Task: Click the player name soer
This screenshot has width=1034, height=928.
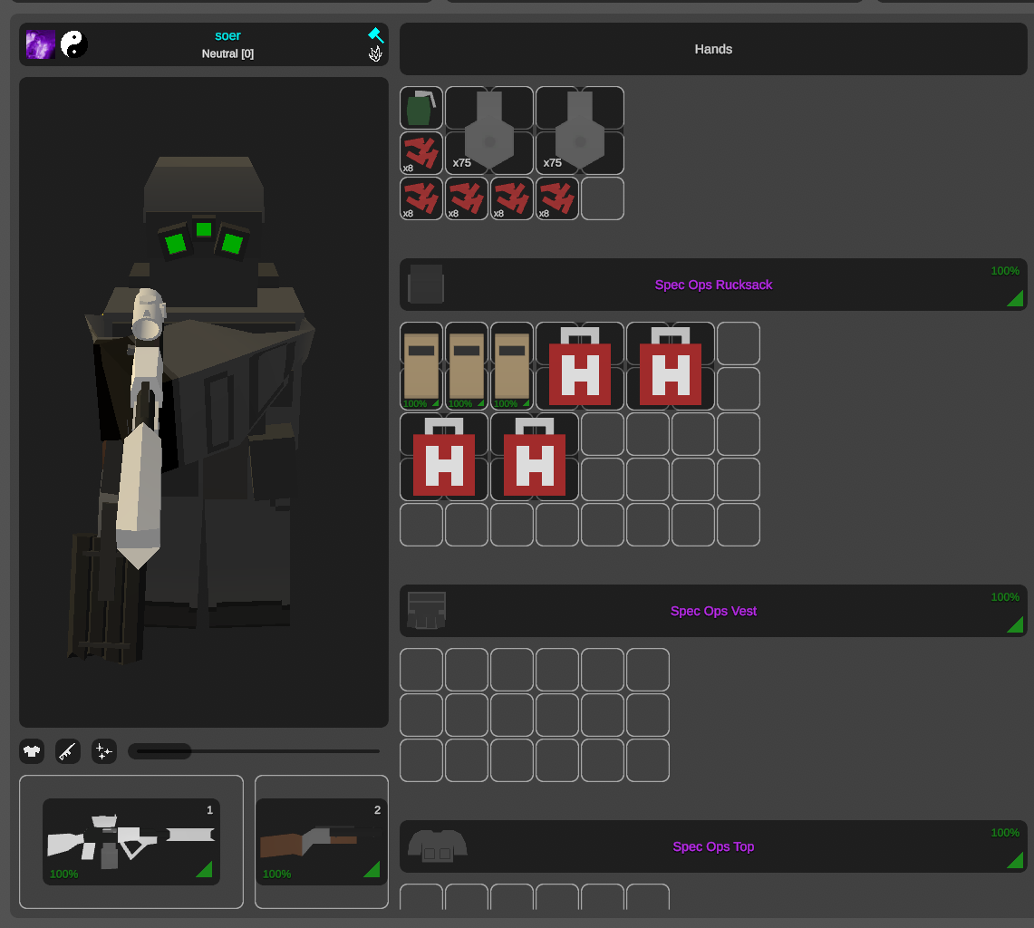Action: (227, 35)
